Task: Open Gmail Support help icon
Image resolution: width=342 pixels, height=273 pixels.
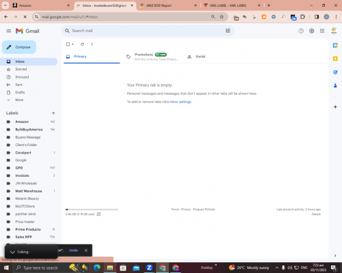Action: pyautogui.click(x=301, y=31)
